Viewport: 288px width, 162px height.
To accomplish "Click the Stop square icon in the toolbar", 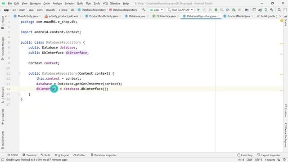I will point(239,10).
